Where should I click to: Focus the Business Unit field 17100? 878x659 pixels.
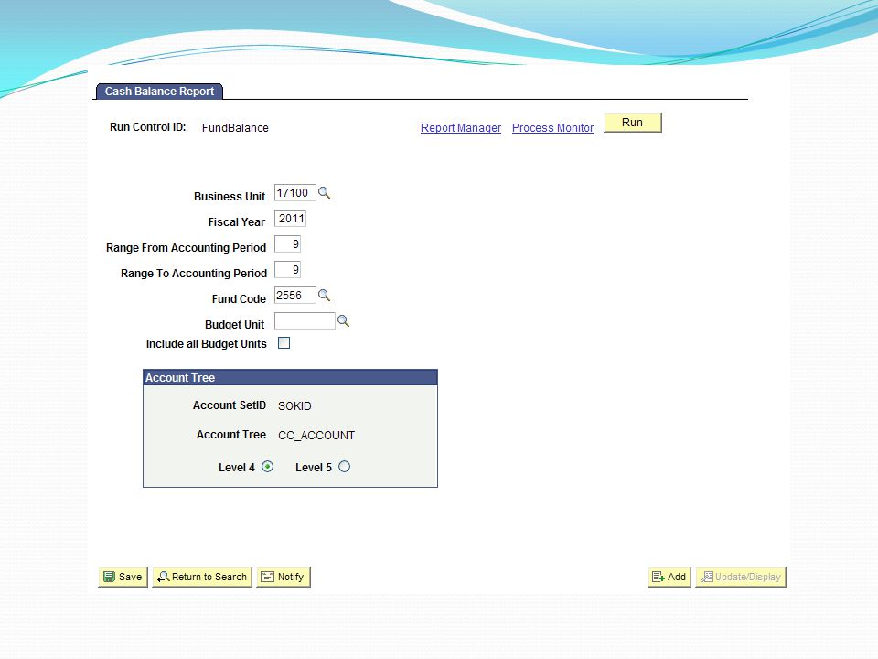pos(295,193)
